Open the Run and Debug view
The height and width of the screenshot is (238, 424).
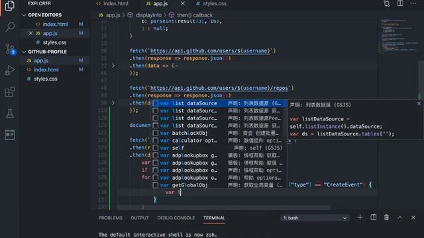click(10, 71)
